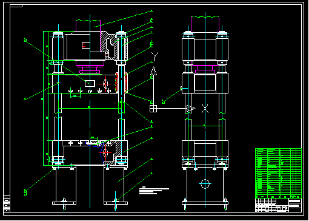This screenshot has width=309, height=221.
Task: Click the white title block at bottom right
Action: point(278,205)
